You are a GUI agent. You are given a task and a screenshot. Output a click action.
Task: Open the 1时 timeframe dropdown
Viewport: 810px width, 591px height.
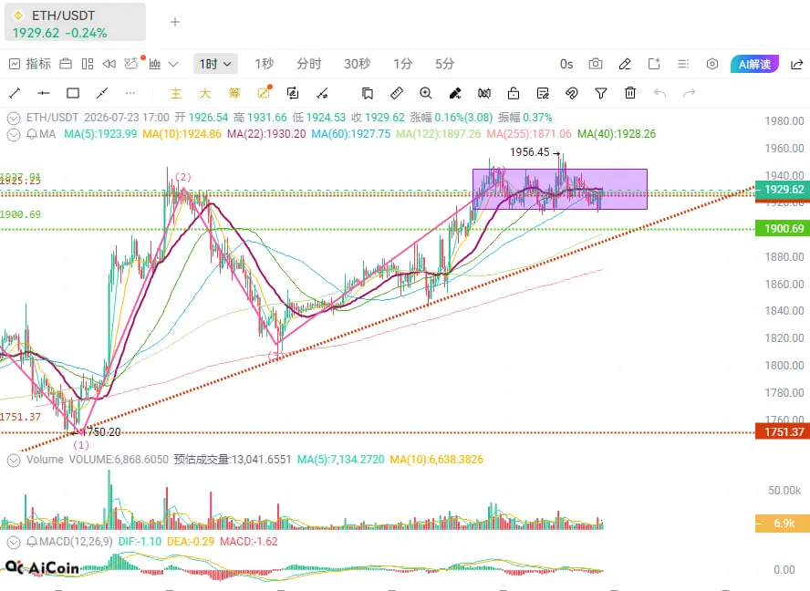[x=215, y=64]
